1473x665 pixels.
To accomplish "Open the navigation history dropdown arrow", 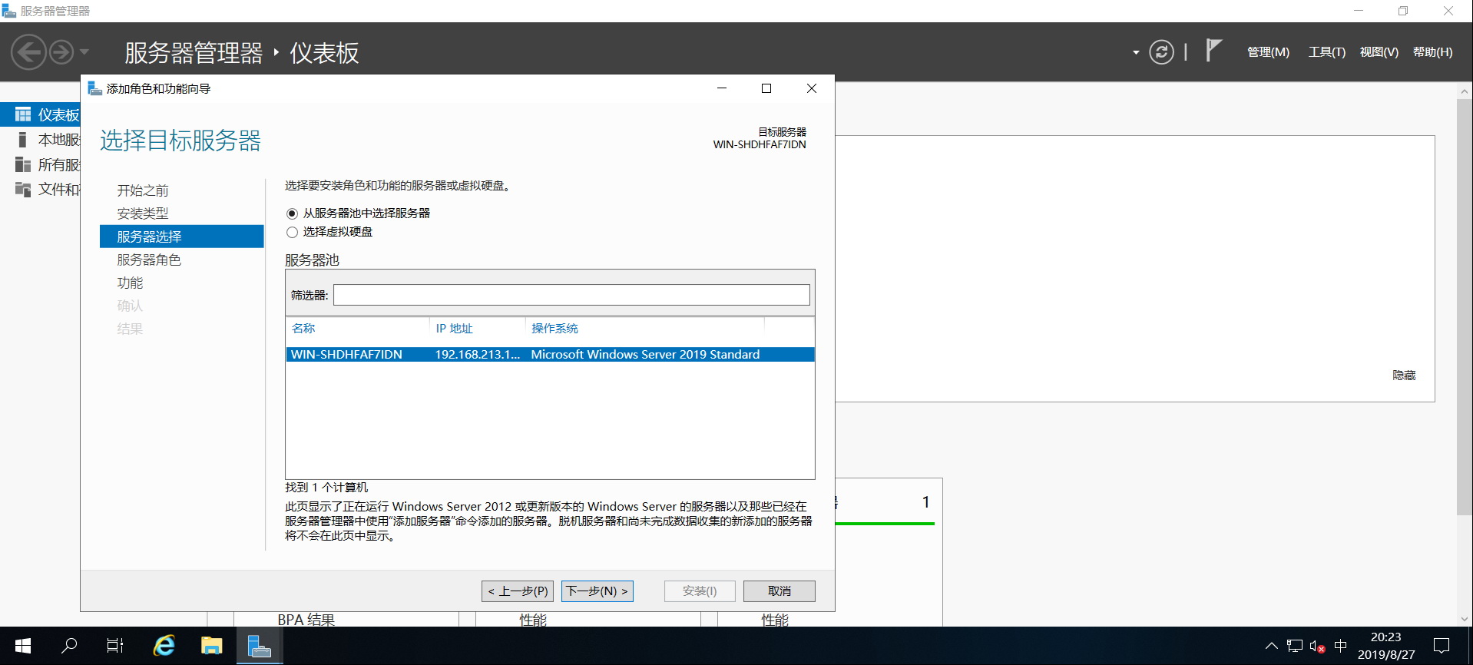I will pos(84,52).
